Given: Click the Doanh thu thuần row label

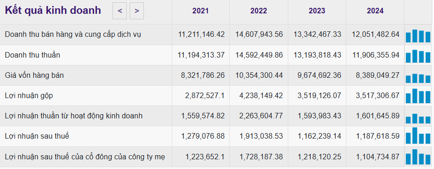Looking at the screenshot, I should 32,55.
